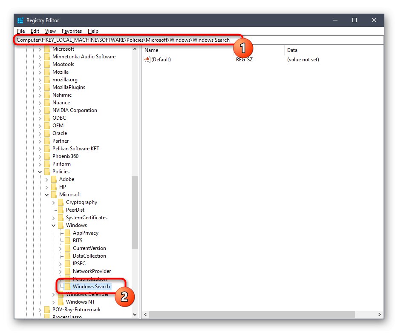The height and width of the screenshot is (333, 398).
Task: Click the PeerDist folder icon
Action: [x=61, y=210]
